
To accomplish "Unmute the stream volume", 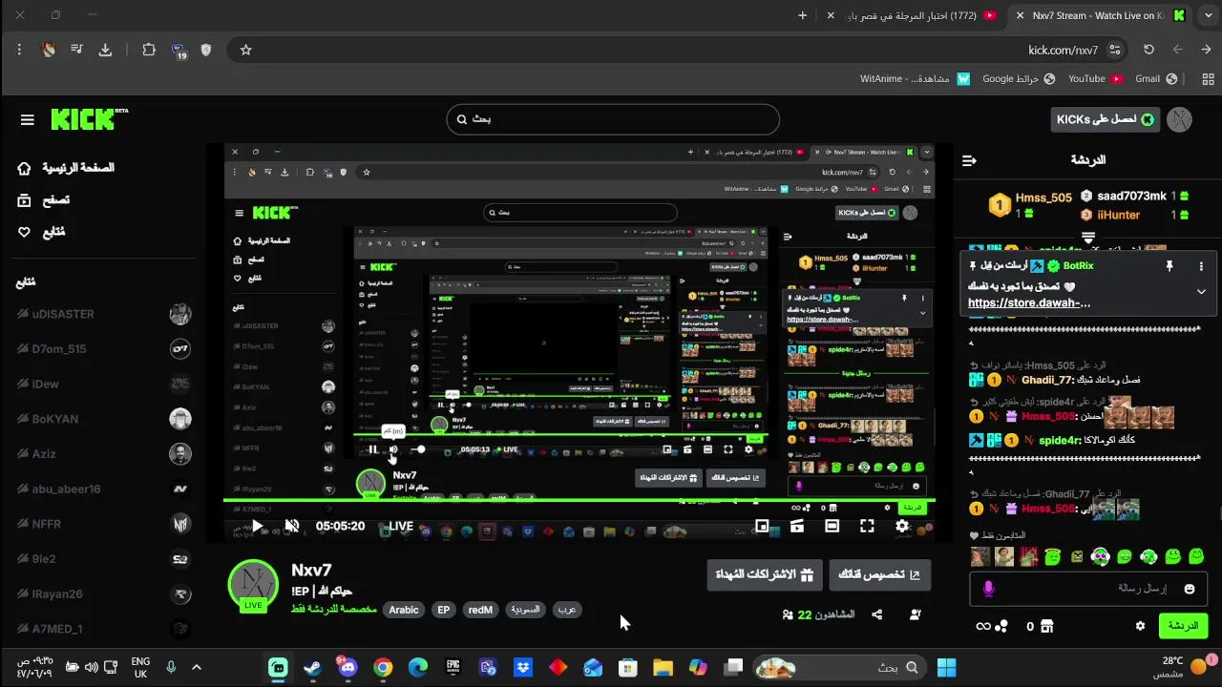I will tap(292, 526).
